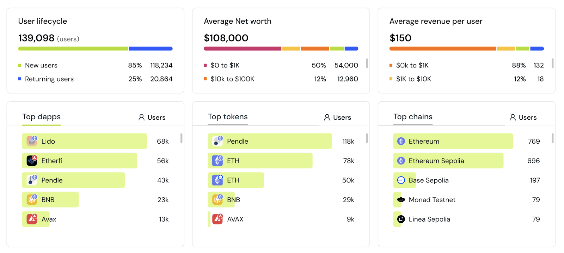564x253 pixels.
Task: Click the Lido dapp icon
Action: 32,141
